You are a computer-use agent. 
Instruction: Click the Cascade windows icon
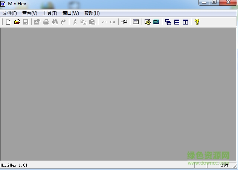(x=168, y=22)
